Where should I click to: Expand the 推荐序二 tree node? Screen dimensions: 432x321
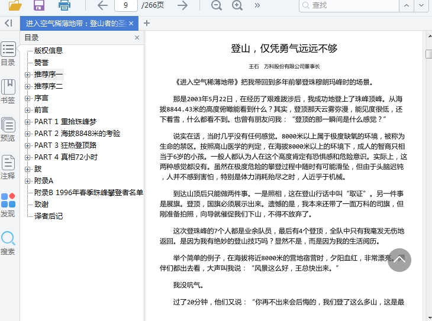tap(27, 86)
